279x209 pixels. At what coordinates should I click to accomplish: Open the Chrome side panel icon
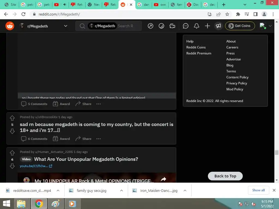pyautogui.click(x=256, y=14)
